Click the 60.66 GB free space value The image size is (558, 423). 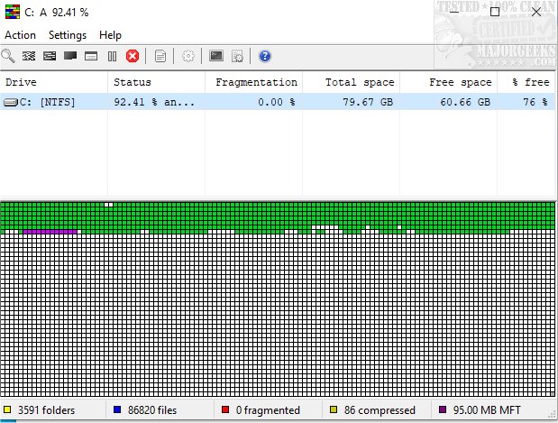465,103
